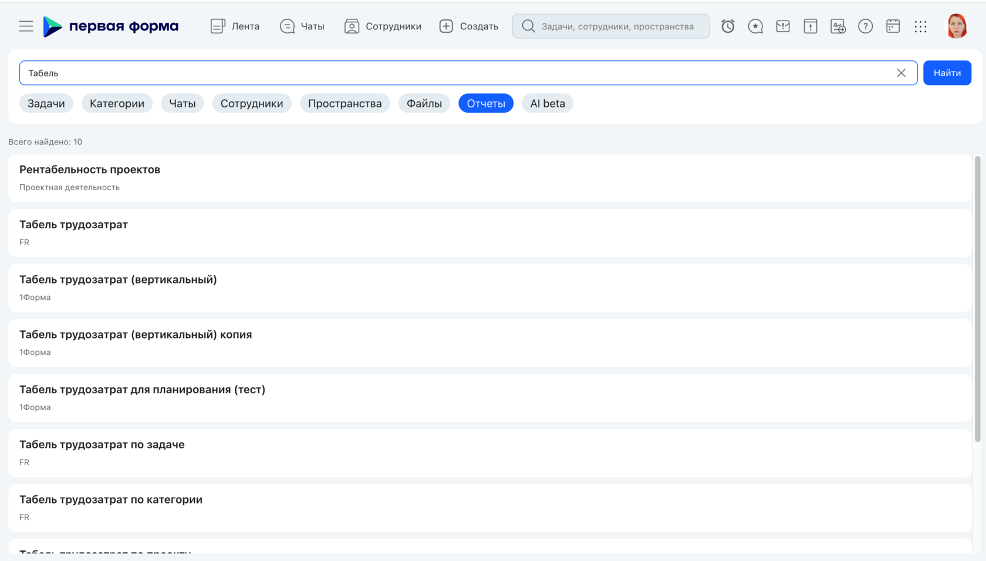The image size is (986, 561).
Task: Switch to the Пространства filter tab
Action: click(x=345, y=103)
